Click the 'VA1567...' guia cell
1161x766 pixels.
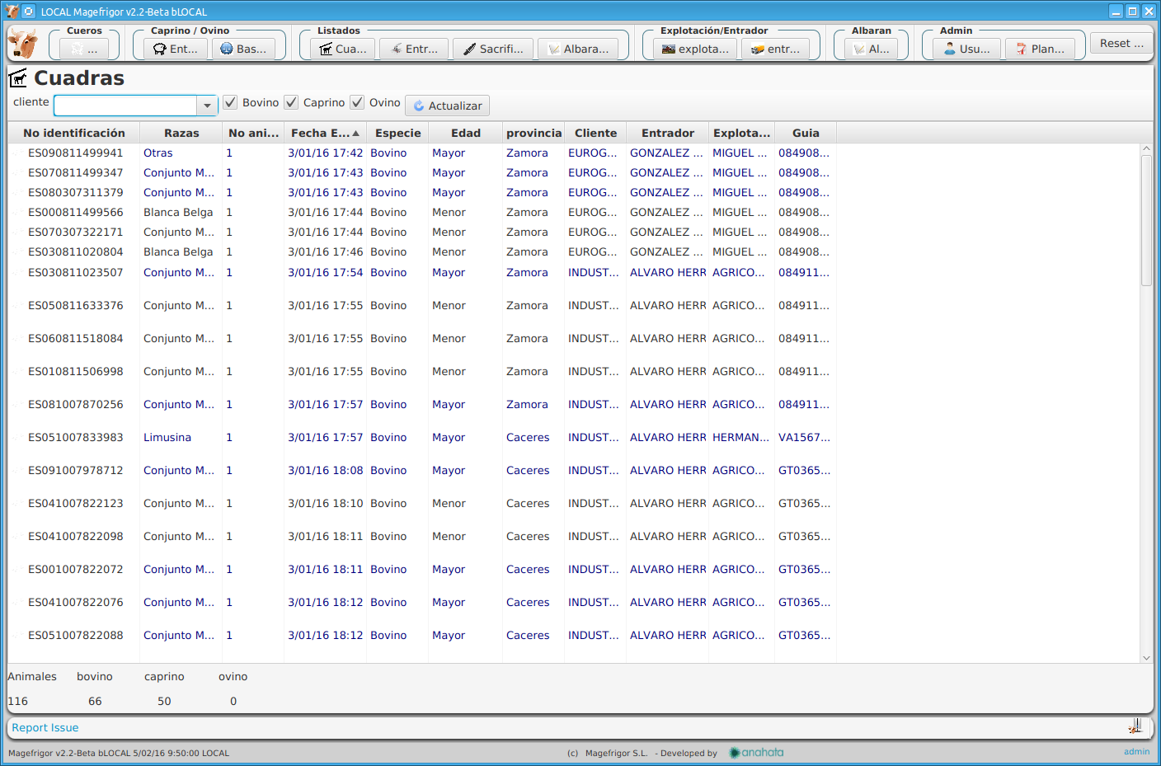(x=804, y=437)
